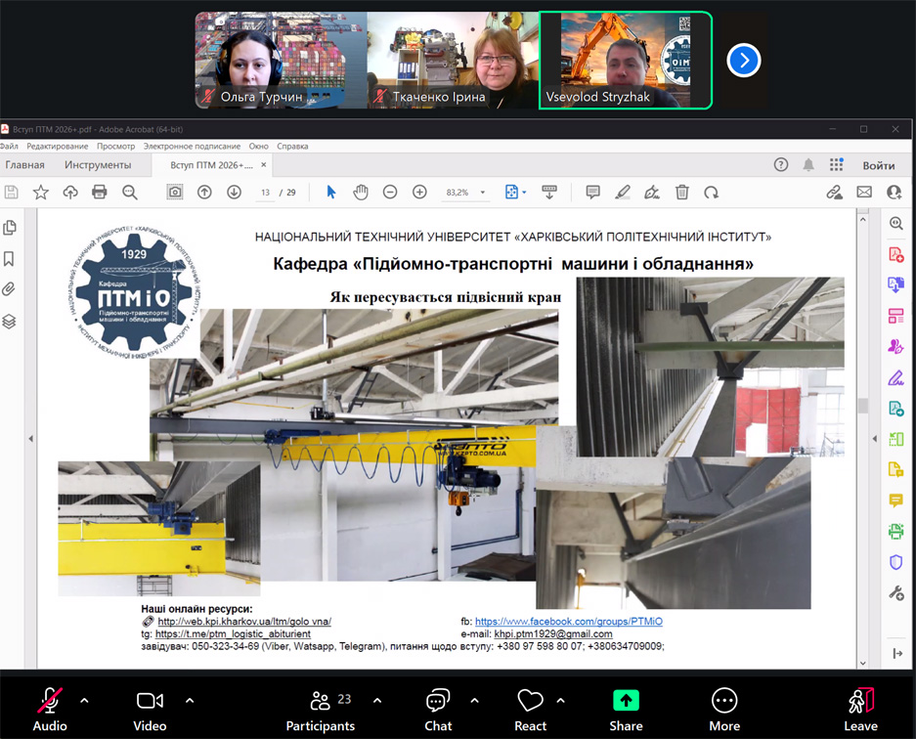This screenshot has height=739, width=916.
Task: Click the page number input field
Action: point(265,193)
